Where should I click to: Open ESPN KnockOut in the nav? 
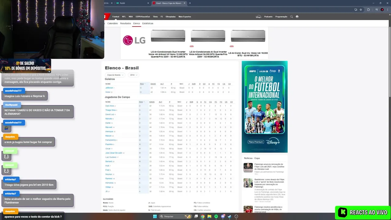(x=143, y=16)
